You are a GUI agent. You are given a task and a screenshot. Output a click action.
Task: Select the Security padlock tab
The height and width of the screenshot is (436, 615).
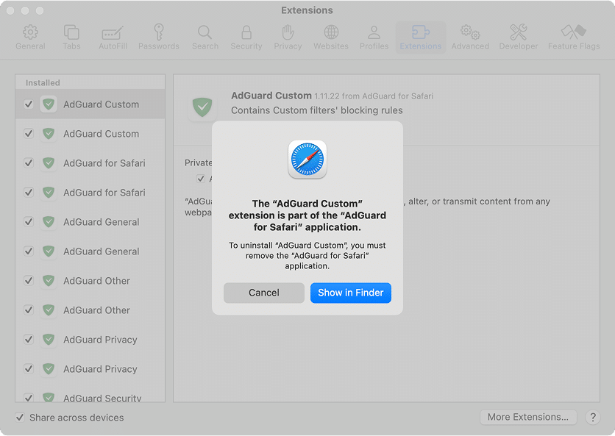click(246, 37)
